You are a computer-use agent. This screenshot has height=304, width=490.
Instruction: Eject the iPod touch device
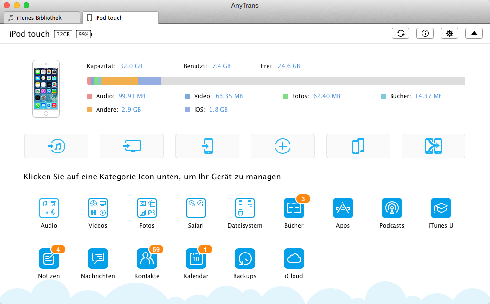474,33
